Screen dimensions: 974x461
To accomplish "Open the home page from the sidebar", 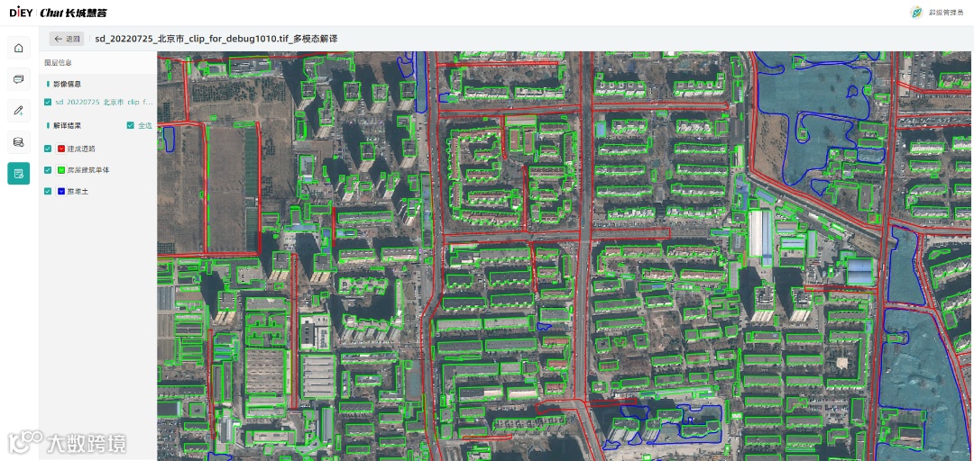I will (19, 48).
